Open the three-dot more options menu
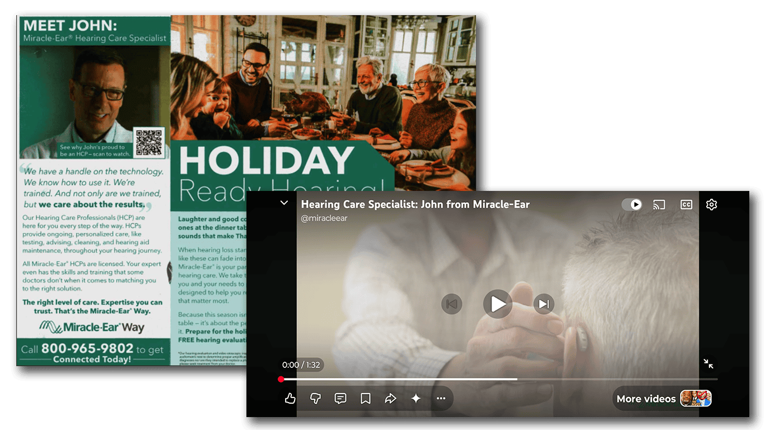This screenshot has width=765, height=430. [x=441, y=399]
